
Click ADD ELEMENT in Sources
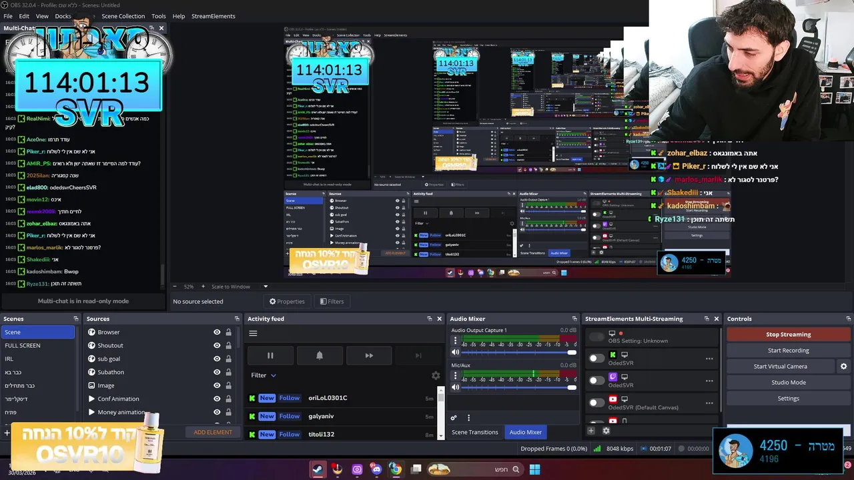point(213,432)
